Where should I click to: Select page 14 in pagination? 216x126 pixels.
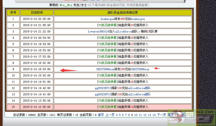(154, 115)
